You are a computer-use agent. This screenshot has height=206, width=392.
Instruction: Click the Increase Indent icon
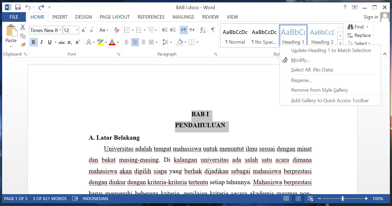[x=173, y=30]
